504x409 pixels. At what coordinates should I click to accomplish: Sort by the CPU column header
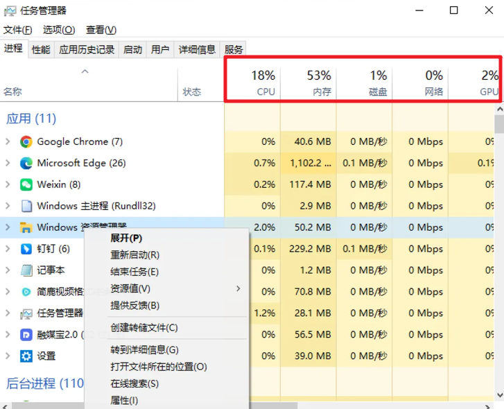[252, 85]
